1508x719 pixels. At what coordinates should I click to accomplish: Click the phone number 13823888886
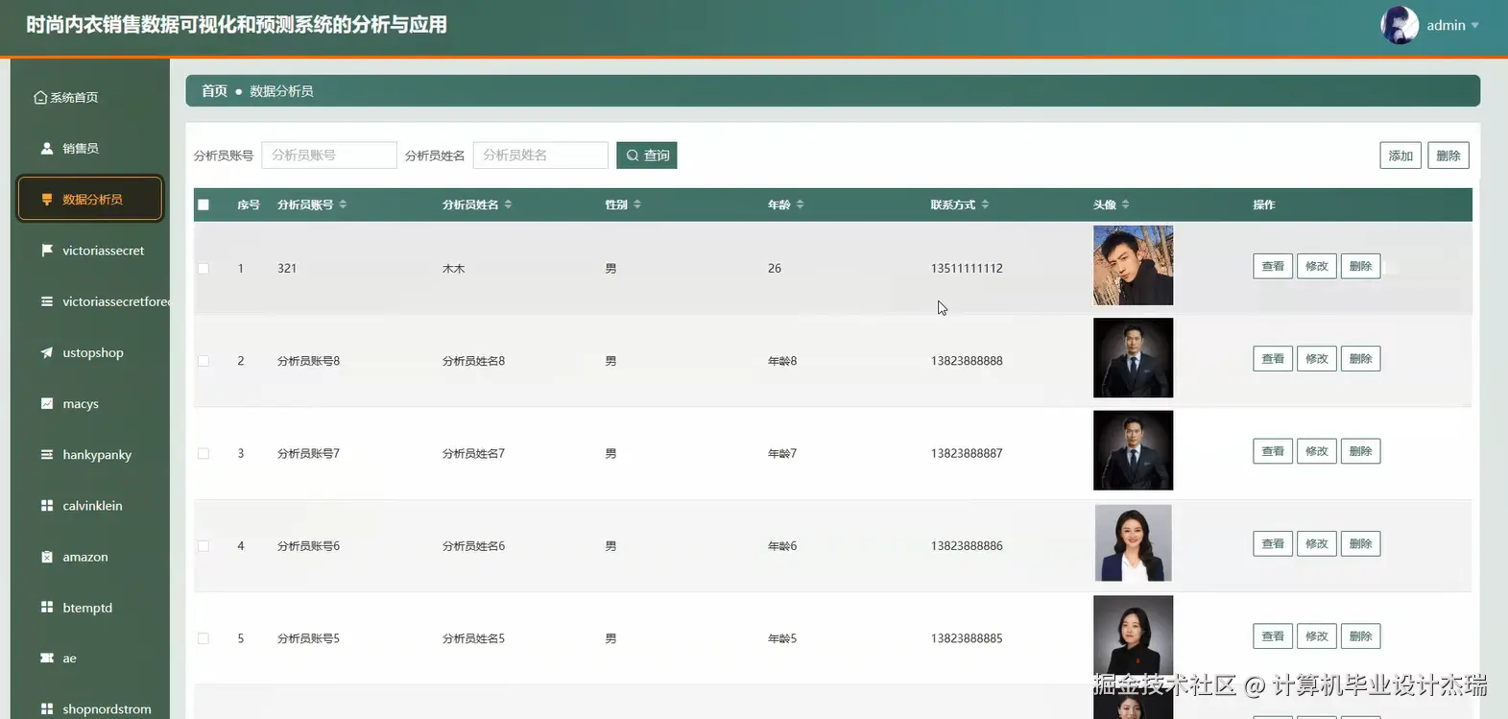click(967, 546)
